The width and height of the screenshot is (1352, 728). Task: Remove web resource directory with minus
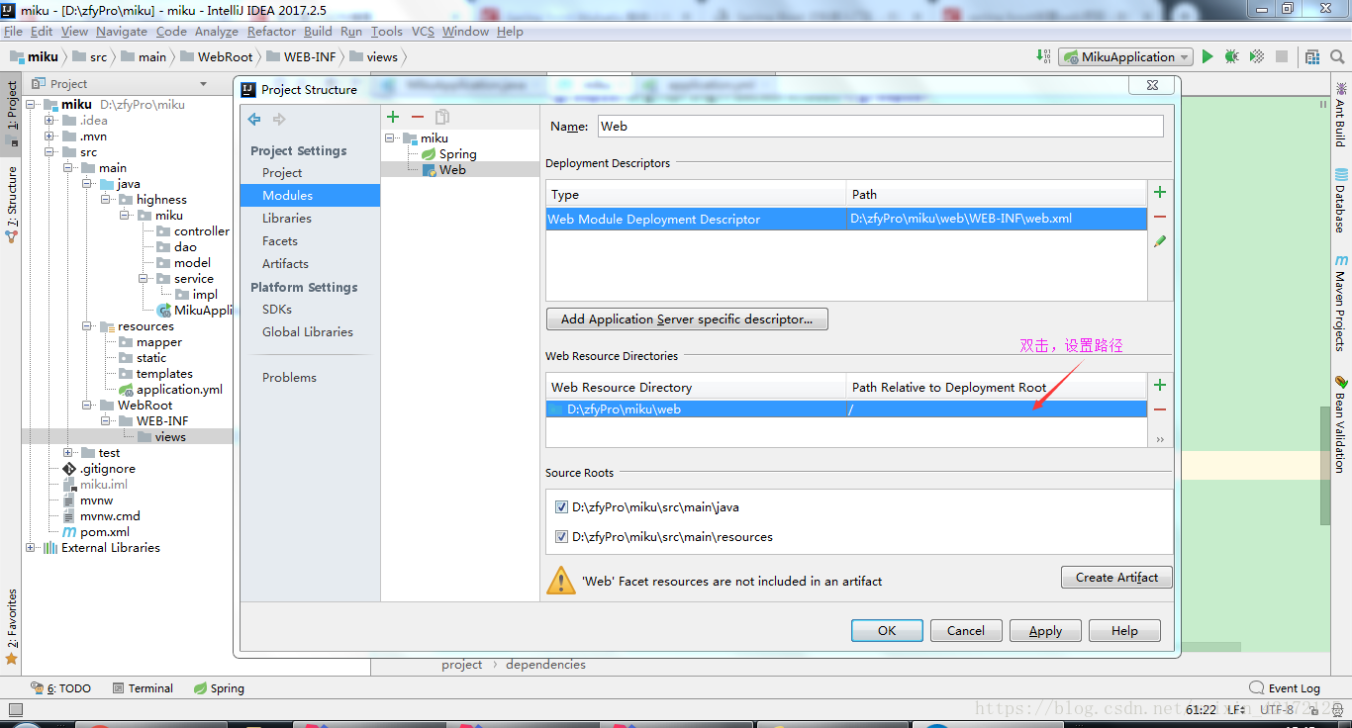pyautogui.click(x=1160, y=409)
